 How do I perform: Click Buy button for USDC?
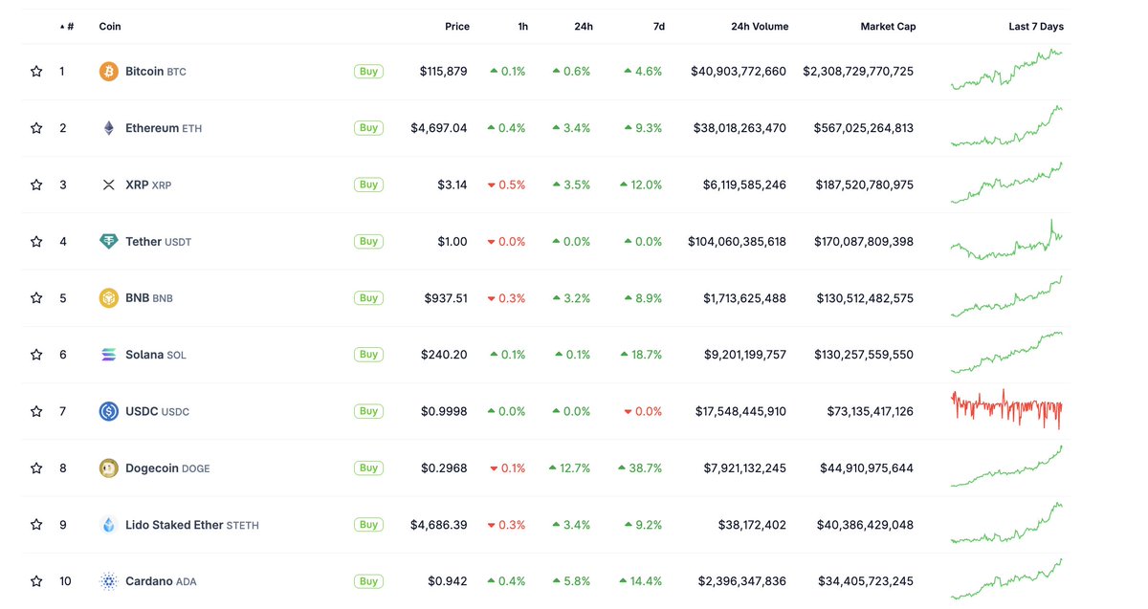368,411
